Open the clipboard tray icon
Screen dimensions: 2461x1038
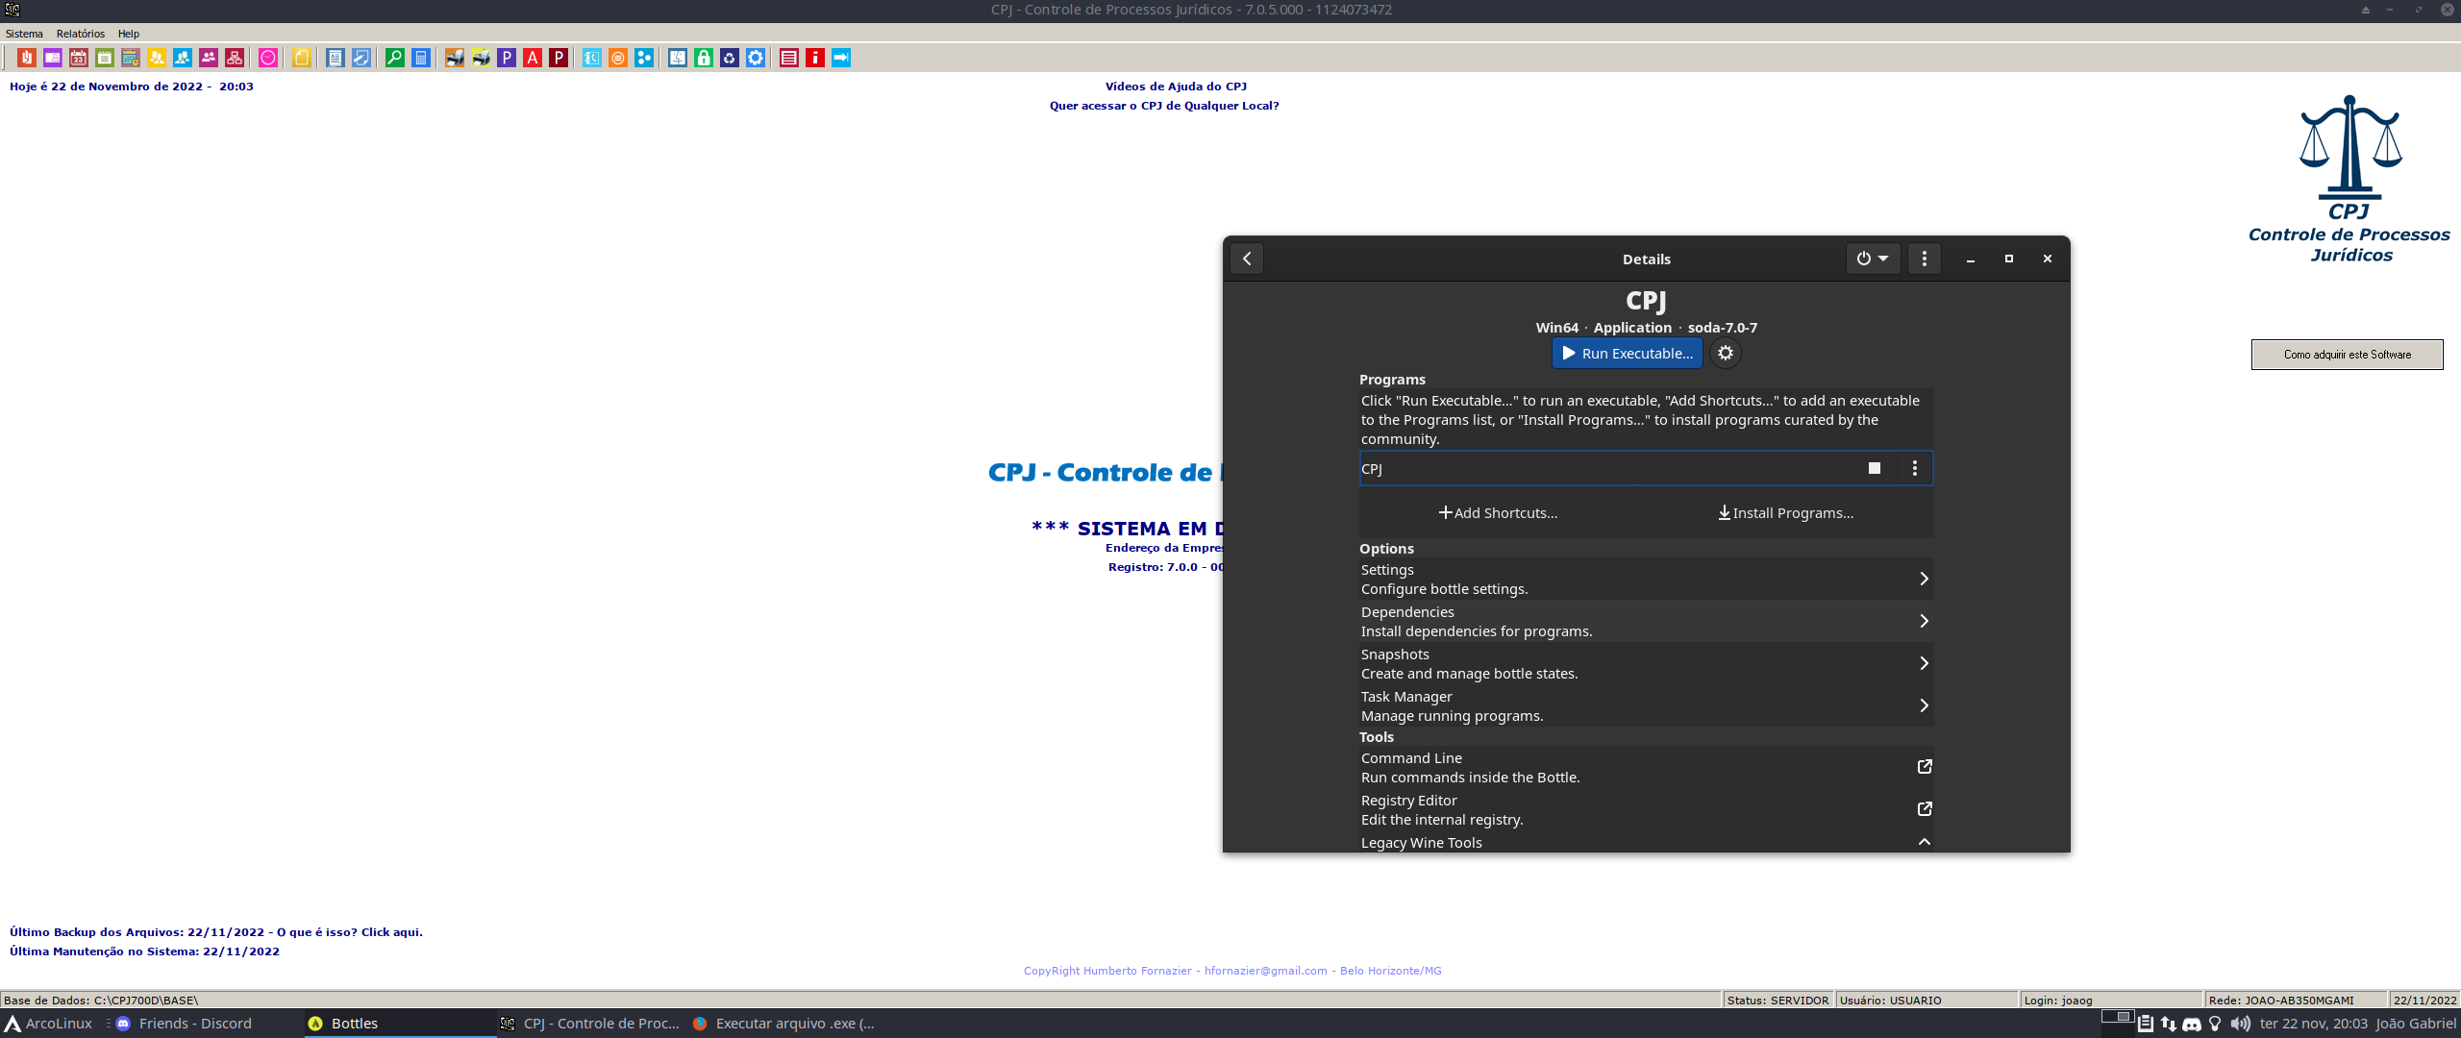click(x=2146, y=1024)
